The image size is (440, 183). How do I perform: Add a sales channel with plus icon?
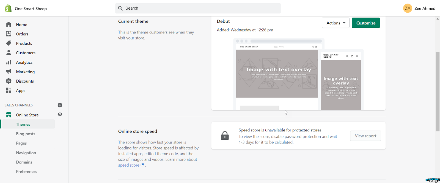(60, 105)
